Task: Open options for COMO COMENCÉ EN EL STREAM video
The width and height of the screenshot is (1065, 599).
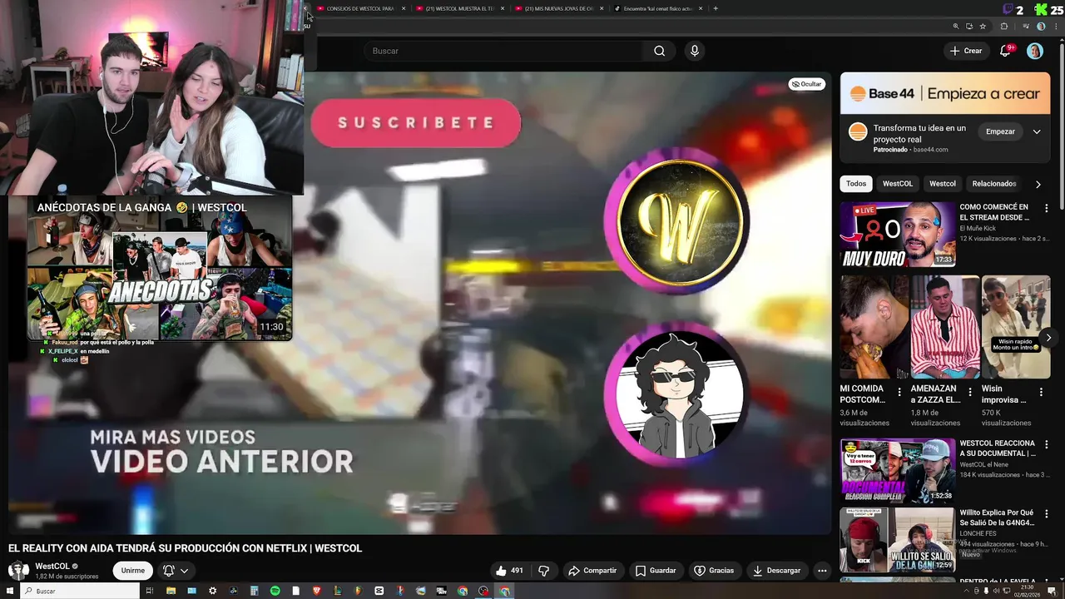Action: (1047, 208)
